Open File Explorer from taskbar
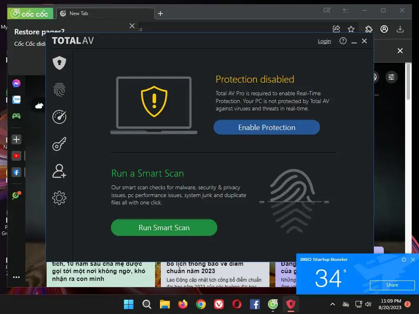The width and height of the screenshot is (419, 314). [x=164, y=304]
